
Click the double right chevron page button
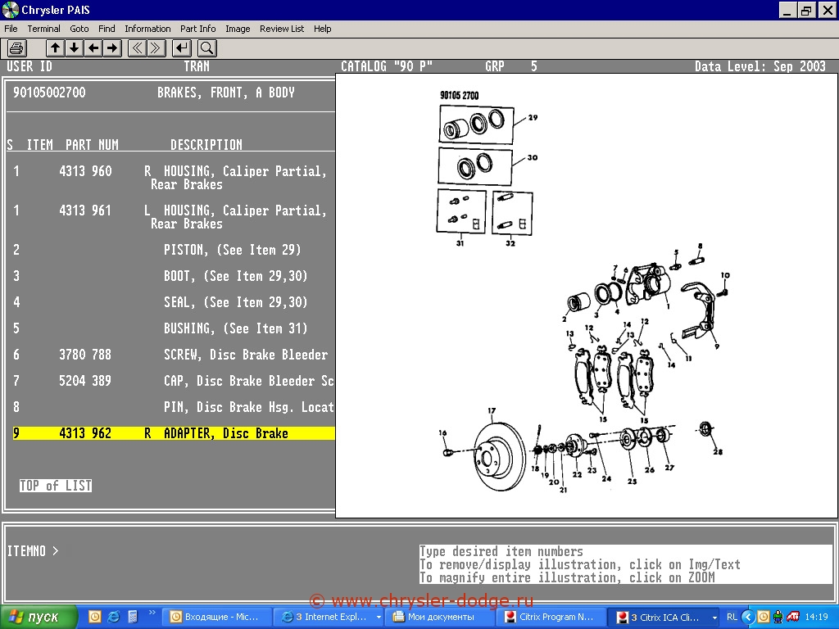tap(156, 48)
